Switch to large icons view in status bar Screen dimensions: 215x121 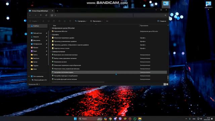click(167, 84)
